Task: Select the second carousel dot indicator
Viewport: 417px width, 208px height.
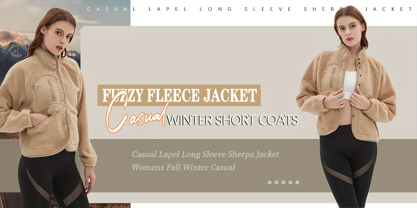Action: pos(276,182)
